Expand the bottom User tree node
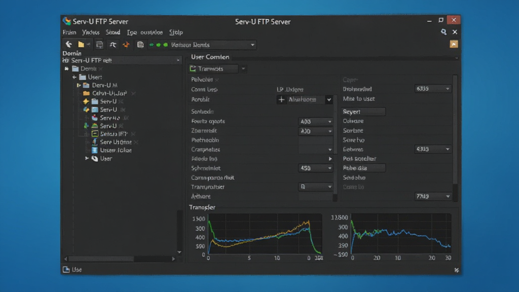Image resolution: width=519 pixels, height=292 pixels. (x=87, y=159)
